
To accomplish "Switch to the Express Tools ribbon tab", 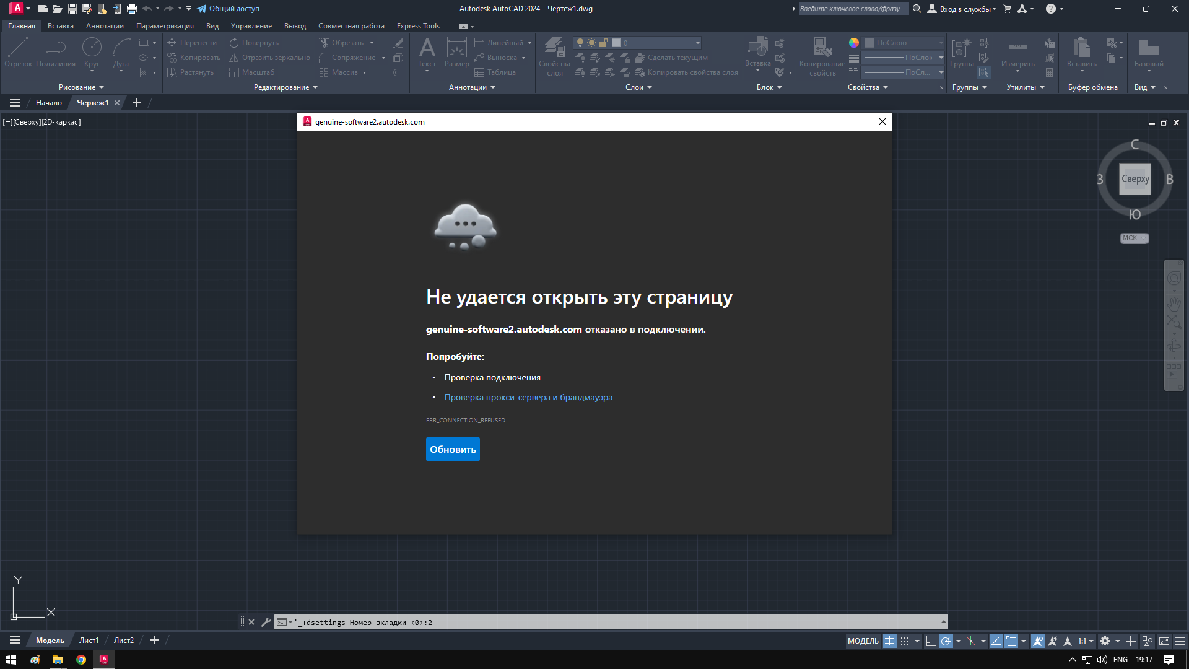I will click(x=418, y=26).
